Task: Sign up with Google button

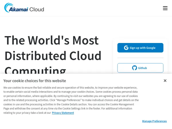Action: click(140, 48)
